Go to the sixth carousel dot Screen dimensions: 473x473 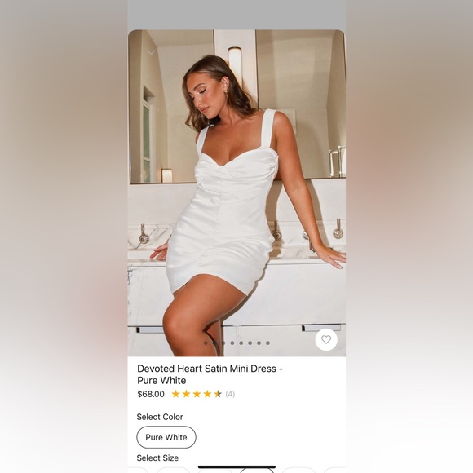(x=250, y=343)
